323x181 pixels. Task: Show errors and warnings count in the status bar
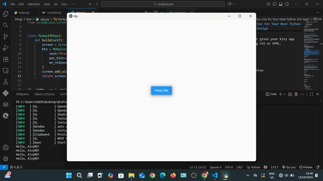(16, 167)
